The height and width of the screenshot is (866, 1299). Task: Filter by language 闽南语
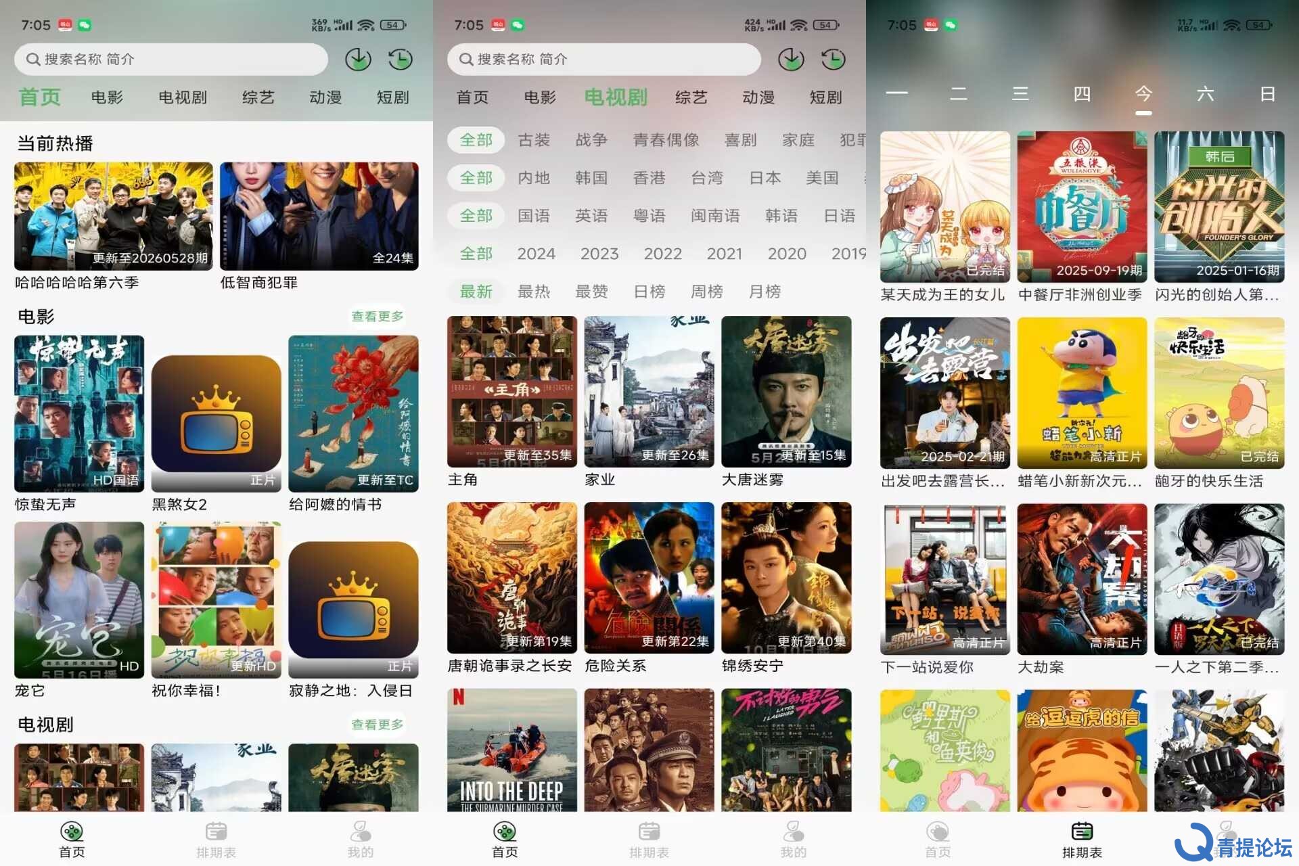pos(715,216)
